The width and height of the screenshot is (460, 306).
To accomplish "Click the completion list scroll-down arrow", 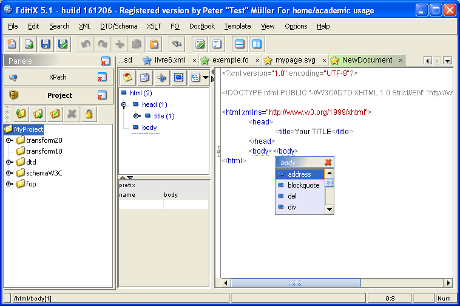I will (330, 209).
